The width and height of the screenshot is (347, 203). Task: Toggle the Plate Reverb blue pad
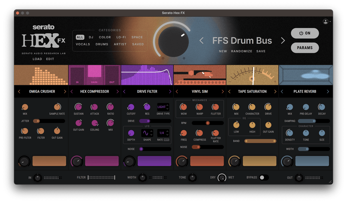pos(312,161)
